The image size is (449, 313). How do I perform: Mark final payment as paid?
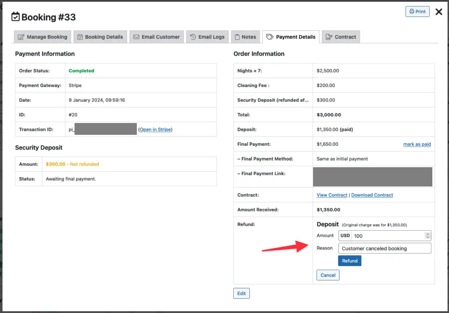(x=417, y=144)
